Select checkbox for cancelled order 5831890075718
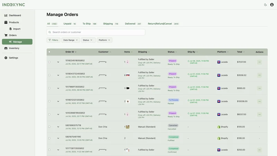 coord(49,127)
